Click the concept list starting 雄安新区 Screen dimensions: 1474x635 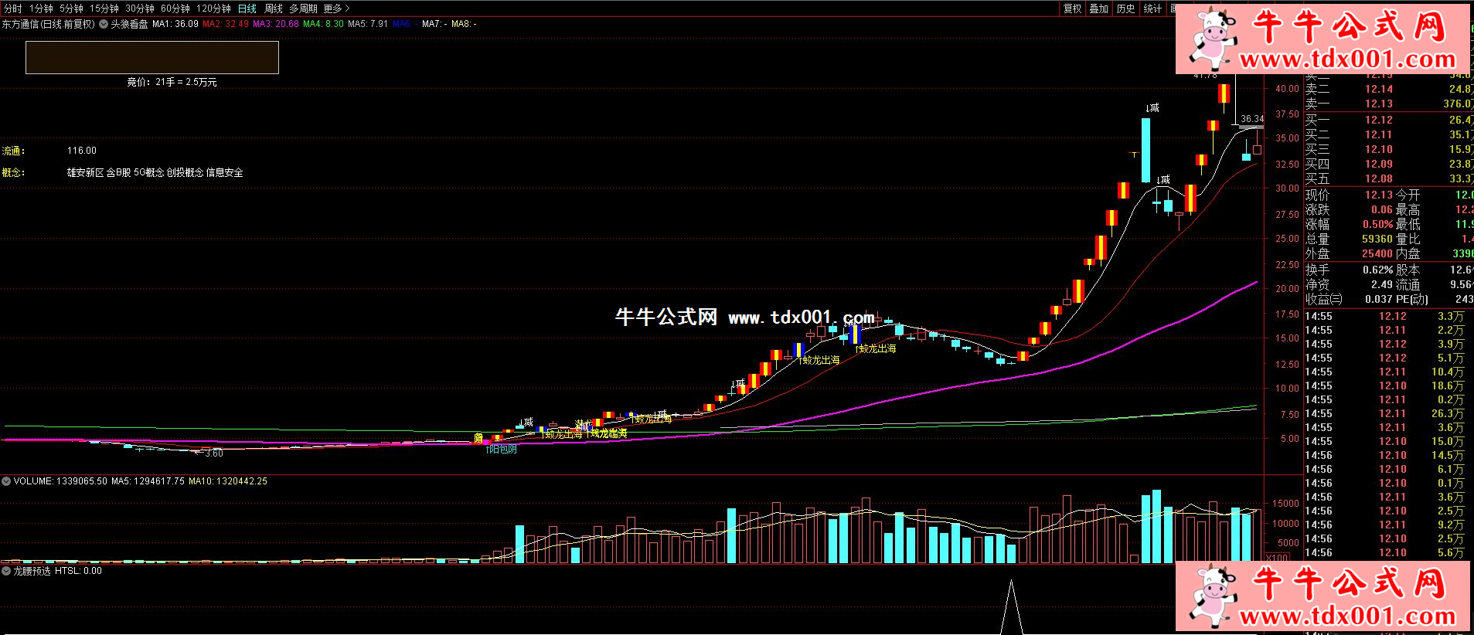[155, 172]
